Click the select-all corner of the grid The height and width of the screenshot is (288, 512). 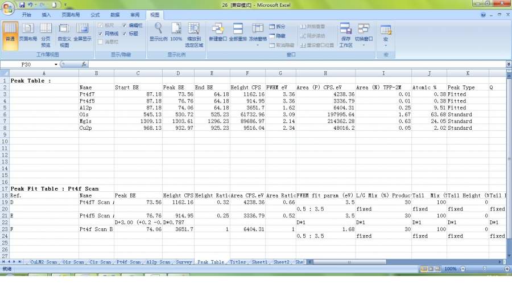(5, 73)
